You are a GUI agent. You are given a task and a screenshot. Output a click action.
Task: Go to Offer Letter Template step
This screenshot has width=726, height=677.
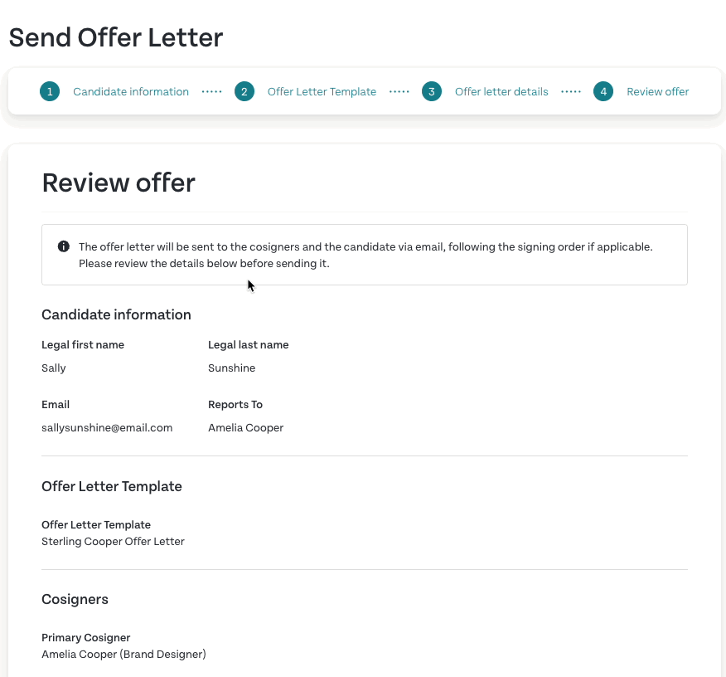click(x=322, y=92)
